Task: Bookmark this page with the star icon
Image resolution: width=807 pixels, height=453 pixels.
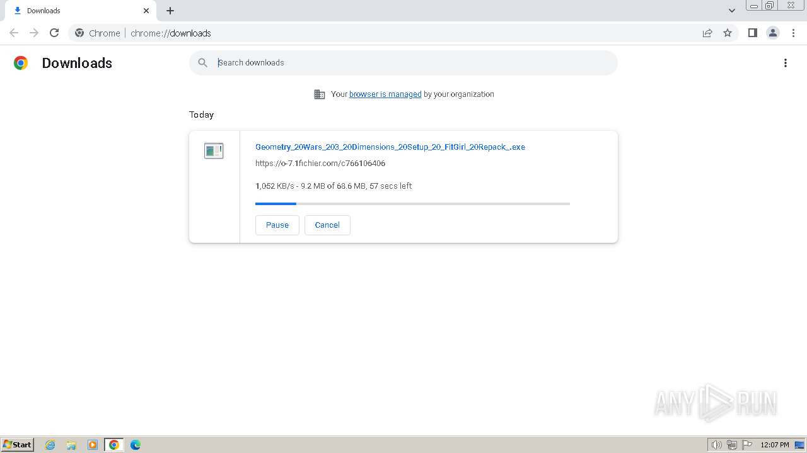Action: [x=728, y=33]
